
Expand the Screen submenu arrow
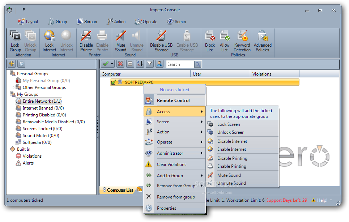click(x=201, y=122)
